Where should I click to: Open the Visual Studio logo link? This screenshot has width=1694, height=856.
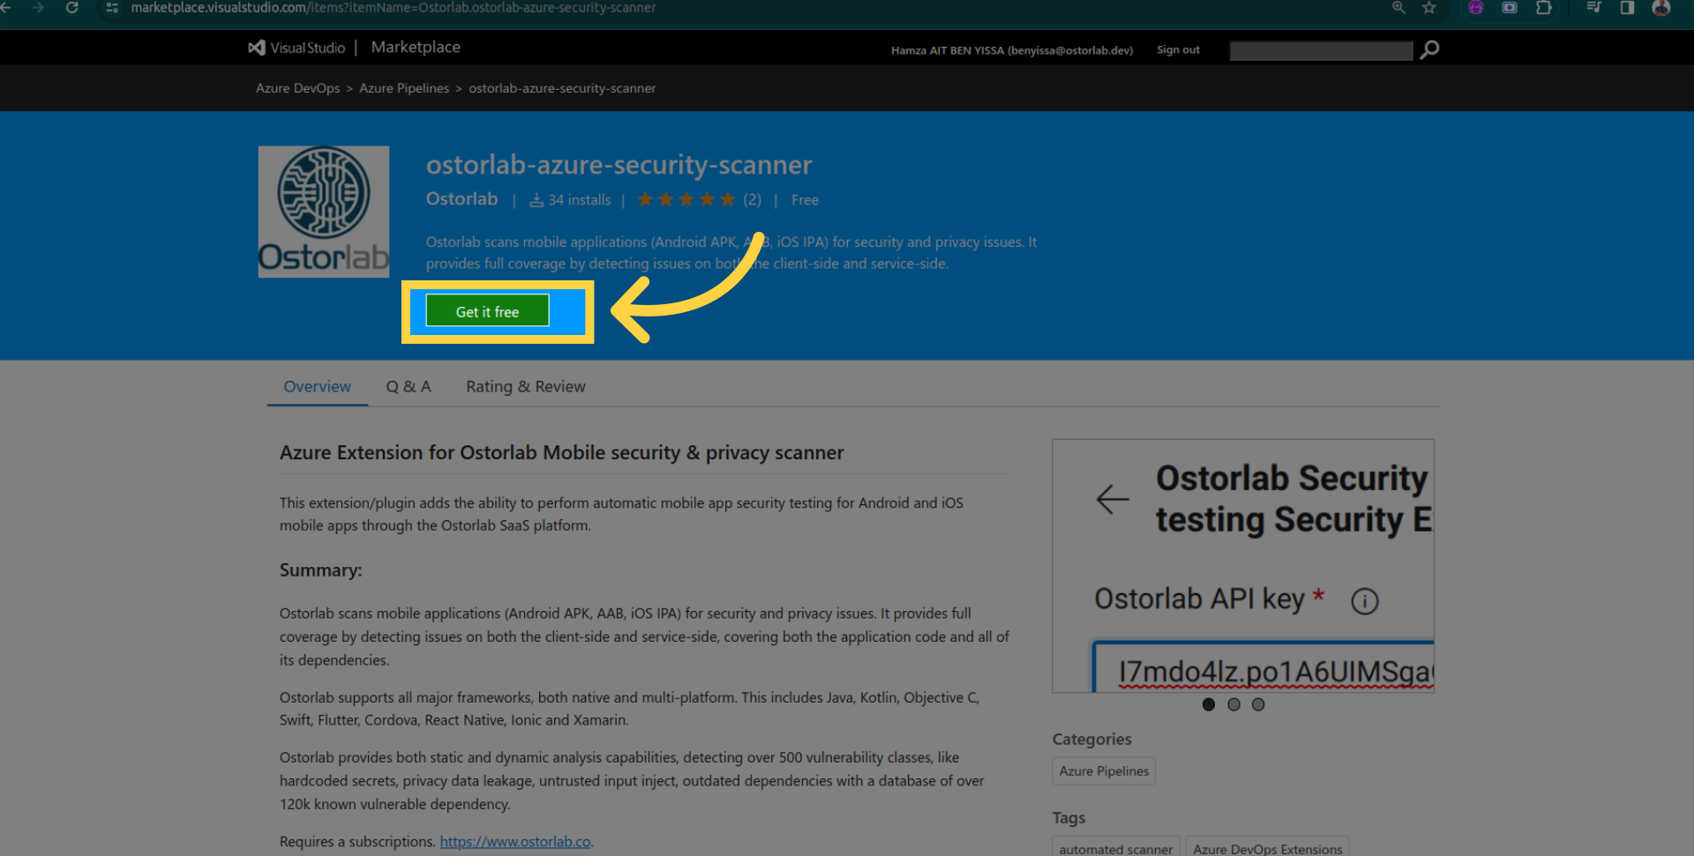pos(297,48)
